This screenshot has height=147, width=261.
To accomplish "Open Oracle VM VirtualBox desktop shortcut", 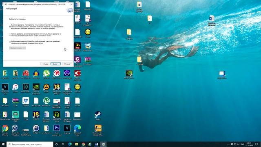I will click(x=15, y=130).
